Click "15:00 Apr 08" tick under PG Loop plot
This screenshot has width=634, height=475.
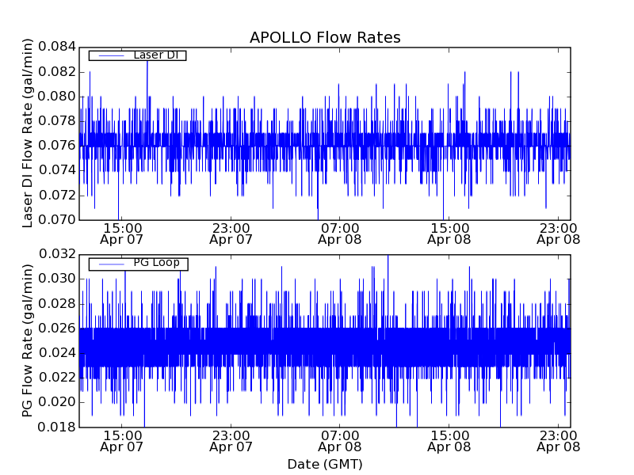[x=449, y=442]
